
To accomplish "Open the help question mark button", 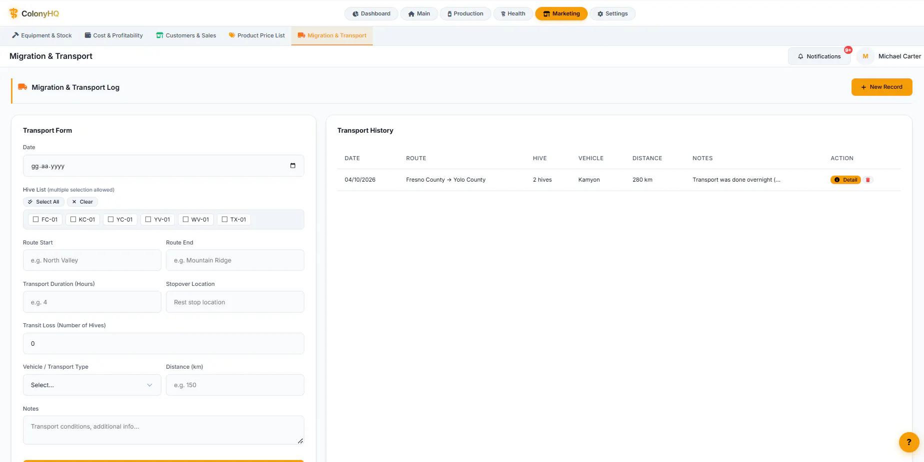I will (909, 442).
